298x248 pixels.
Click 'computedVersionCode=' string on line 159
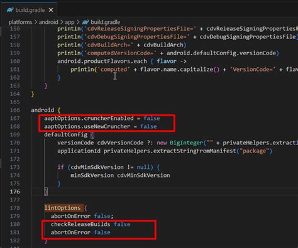click(x=120, y=53)
